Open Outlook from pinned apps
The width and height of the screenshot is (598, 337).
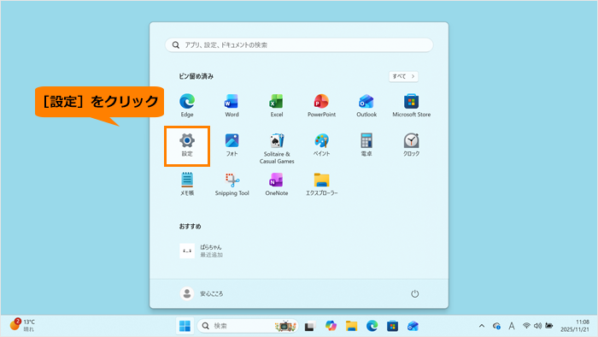click(366, 106)
